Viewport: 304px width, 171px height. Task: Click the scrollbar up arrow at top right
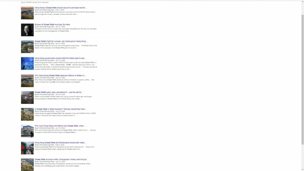(x=302, y=2)
